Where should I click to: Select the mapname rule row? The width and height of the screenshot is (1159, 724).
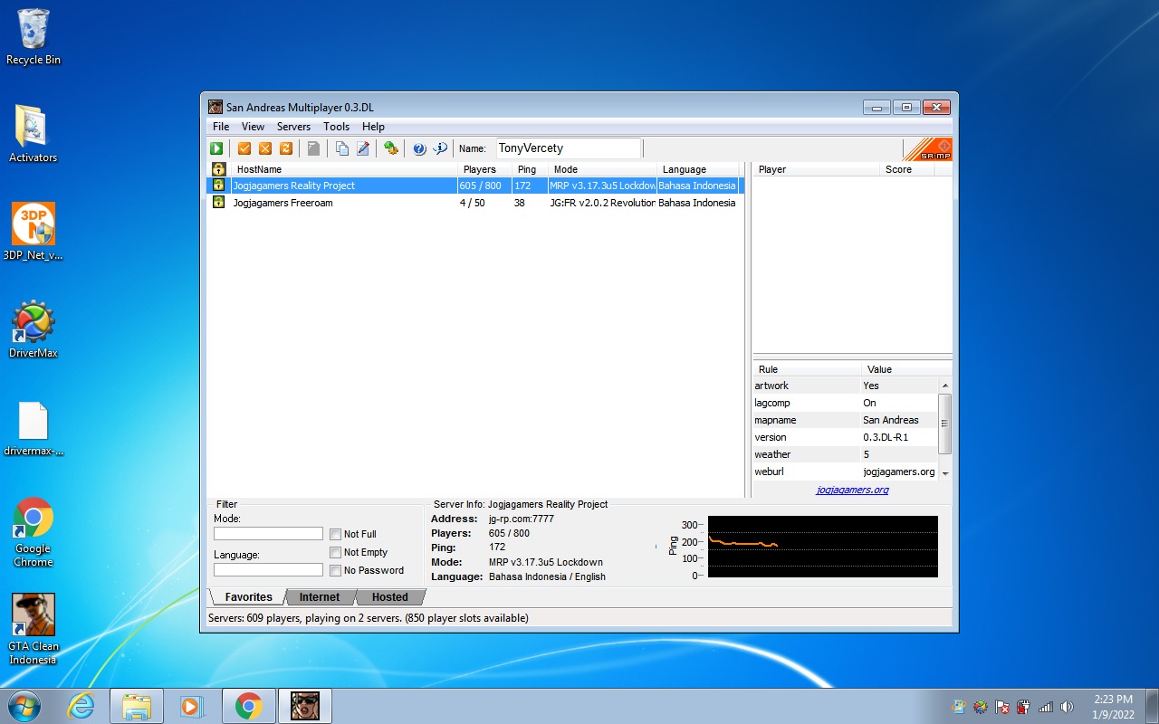(x=846, y=420)
